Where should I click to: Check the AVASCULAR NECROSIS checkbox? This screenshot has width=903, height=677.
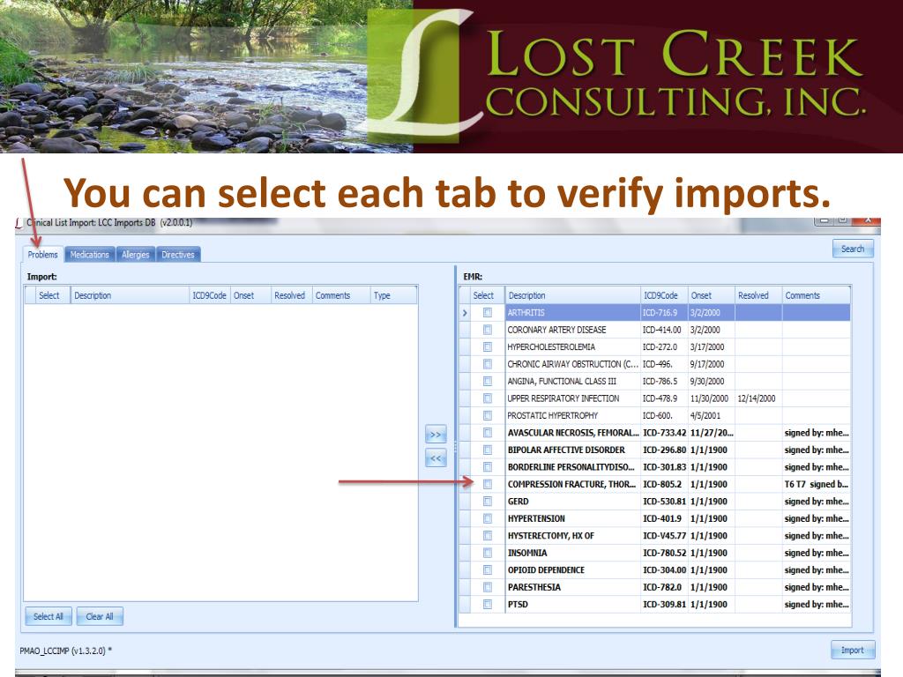[x=487, y=433]
